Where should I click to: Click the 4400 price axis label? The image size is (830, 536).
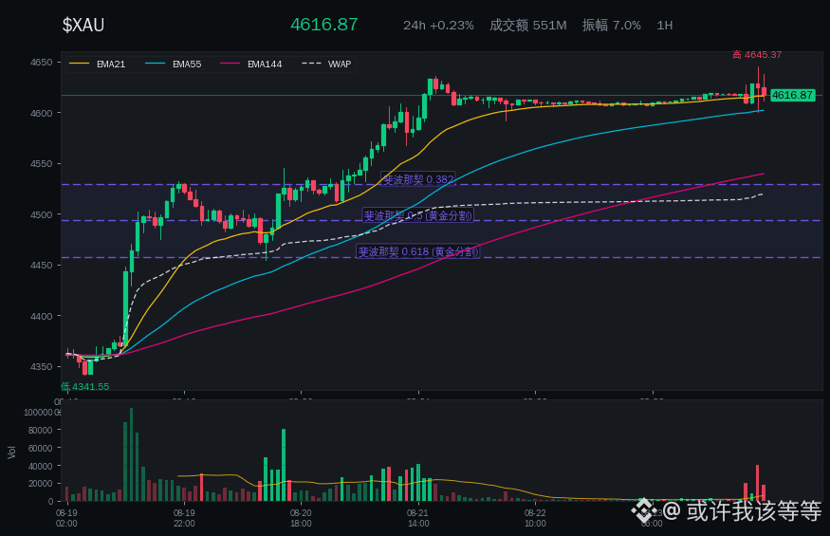(x=42, y=316)
